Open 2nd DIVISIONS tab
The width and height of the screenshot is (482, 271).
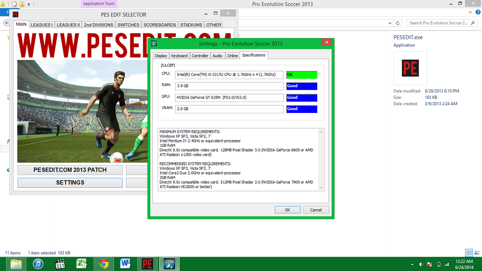pos(98,25)
